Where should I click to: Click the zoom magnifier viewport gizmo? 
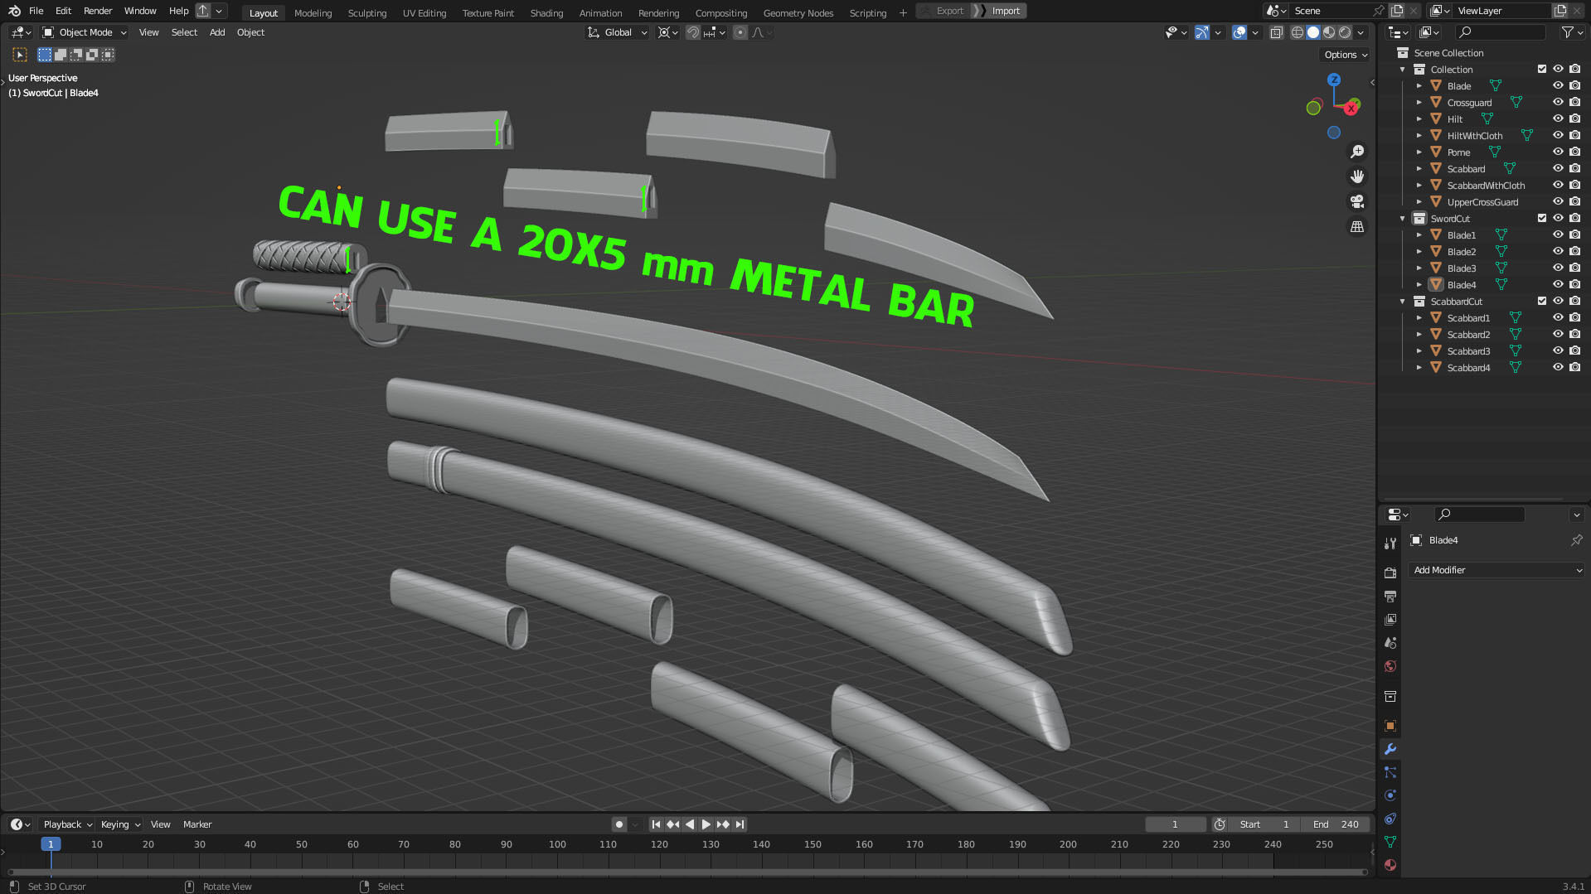[1357, 152]
